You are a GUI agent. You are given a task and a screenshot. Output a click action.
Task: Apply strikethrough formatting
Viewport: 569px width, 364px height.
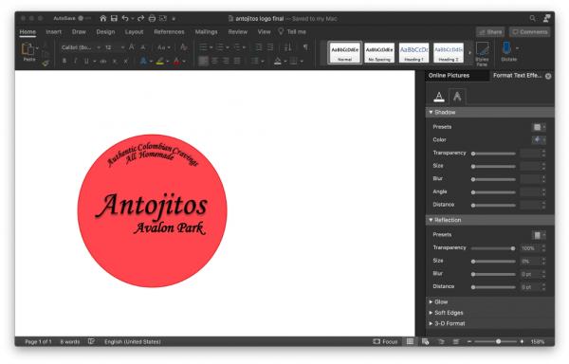pos(103,61)
